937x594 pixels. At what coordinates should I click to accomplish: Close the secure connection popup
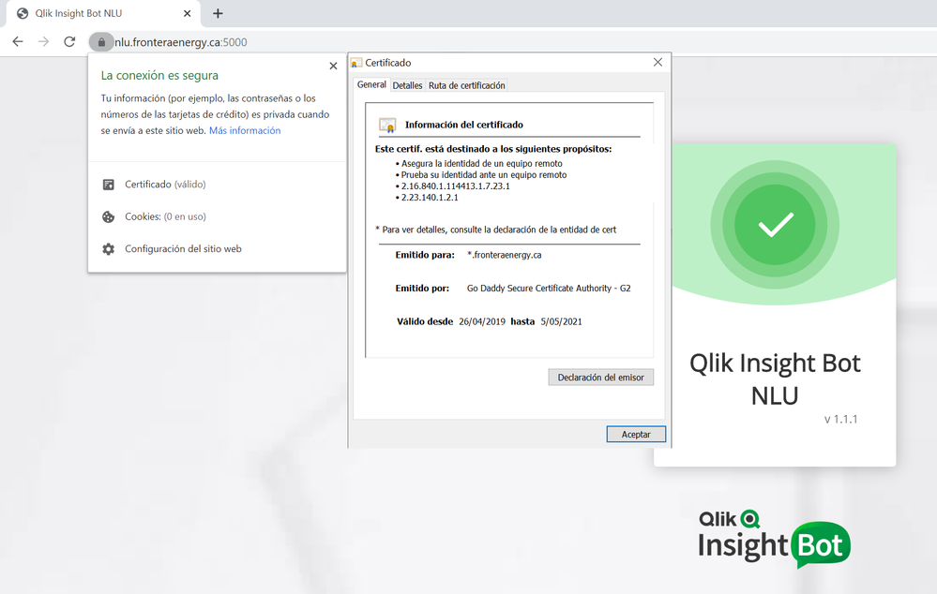click(334, 66)
